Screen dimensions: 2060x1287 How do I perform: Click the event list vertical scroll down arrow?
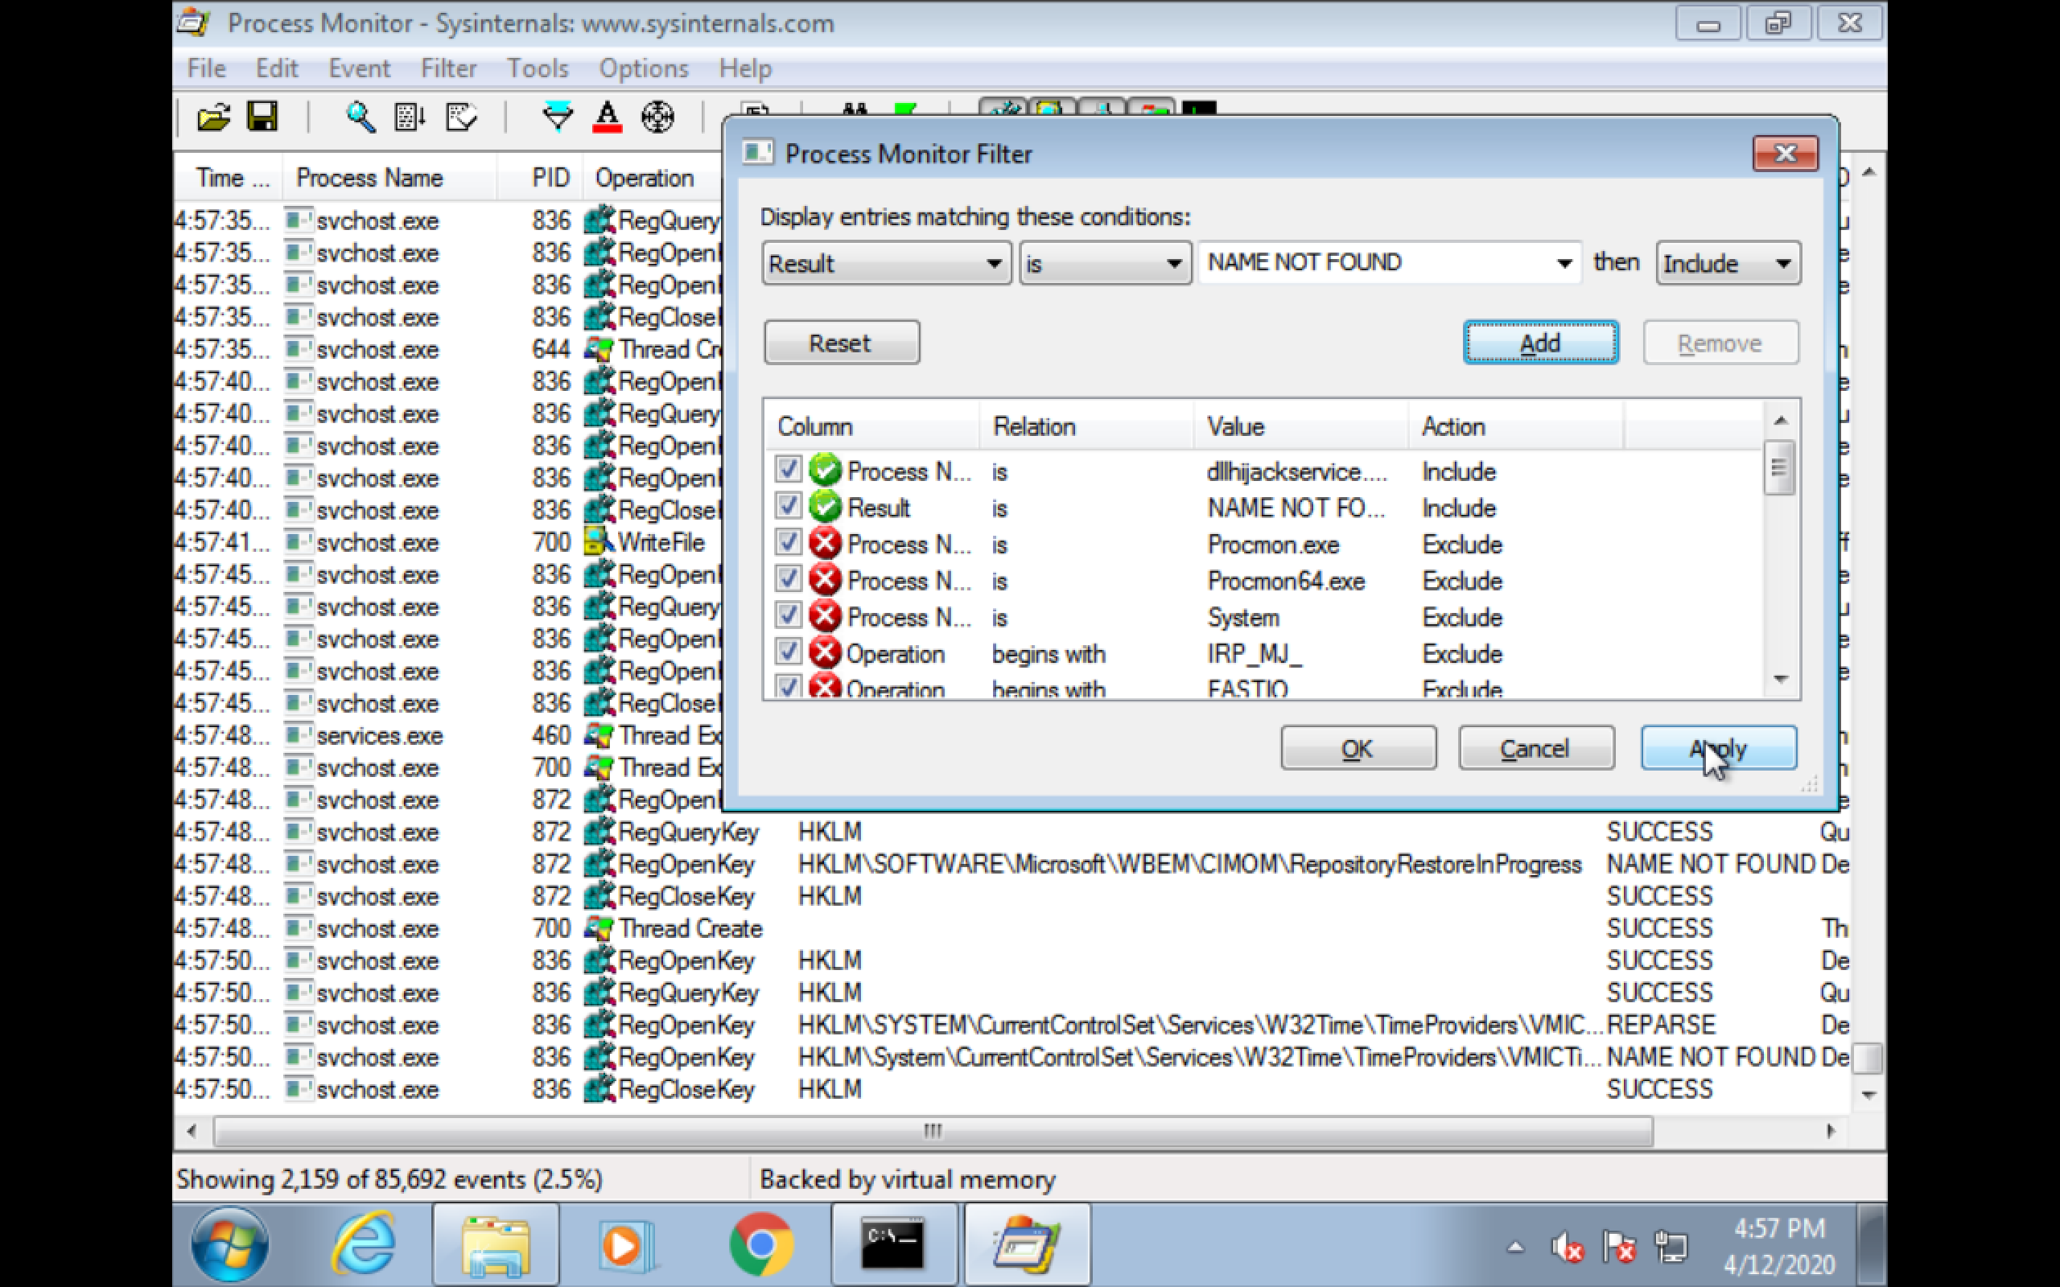pyautogui.click(x=1868, y=1095)
